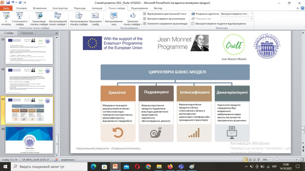Toggle the play narrations checkbox
The width and height of the screenshot is (305, 171).
point(145,14)
